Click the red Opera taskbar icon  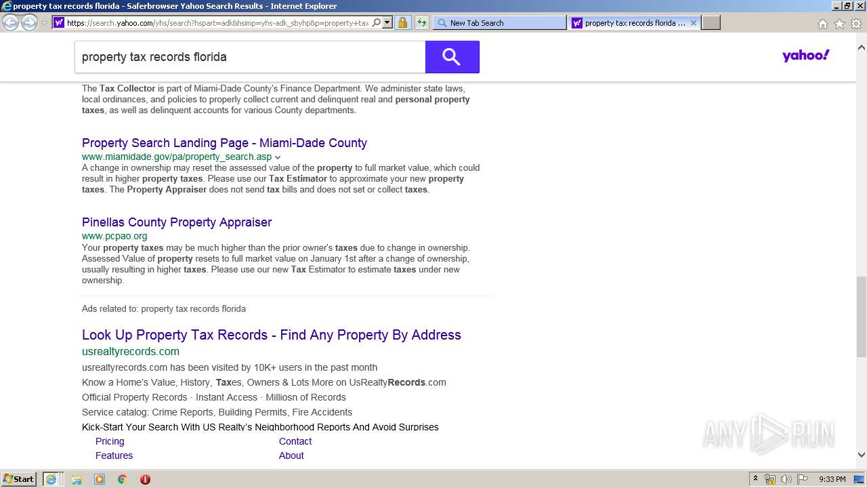pyautogui.click(x=145, y=479)
